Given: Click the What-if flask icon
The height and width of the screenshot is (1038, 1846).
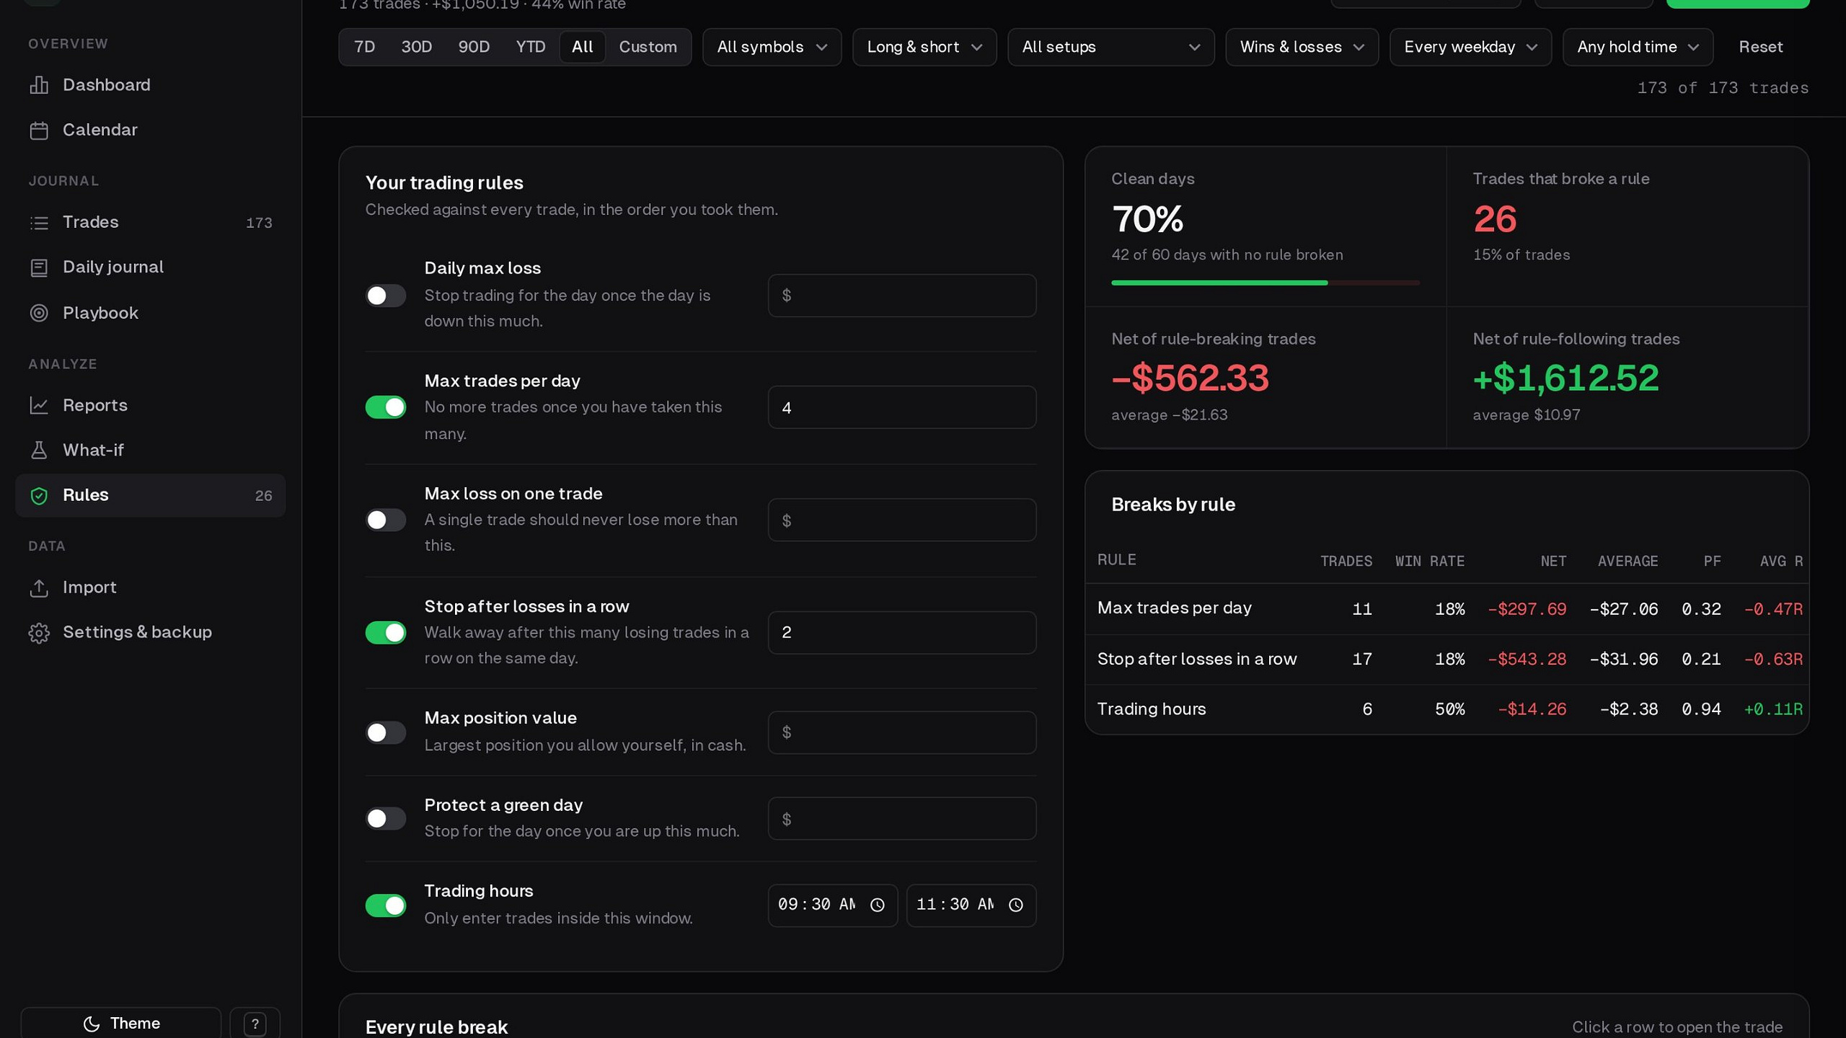Looking at the screenshot, I should pyautogui.click(x=39, y=451).
